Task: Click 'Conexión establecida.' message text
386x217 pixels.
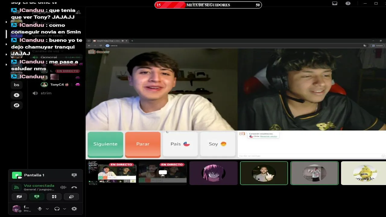Action: coord(261,134)
